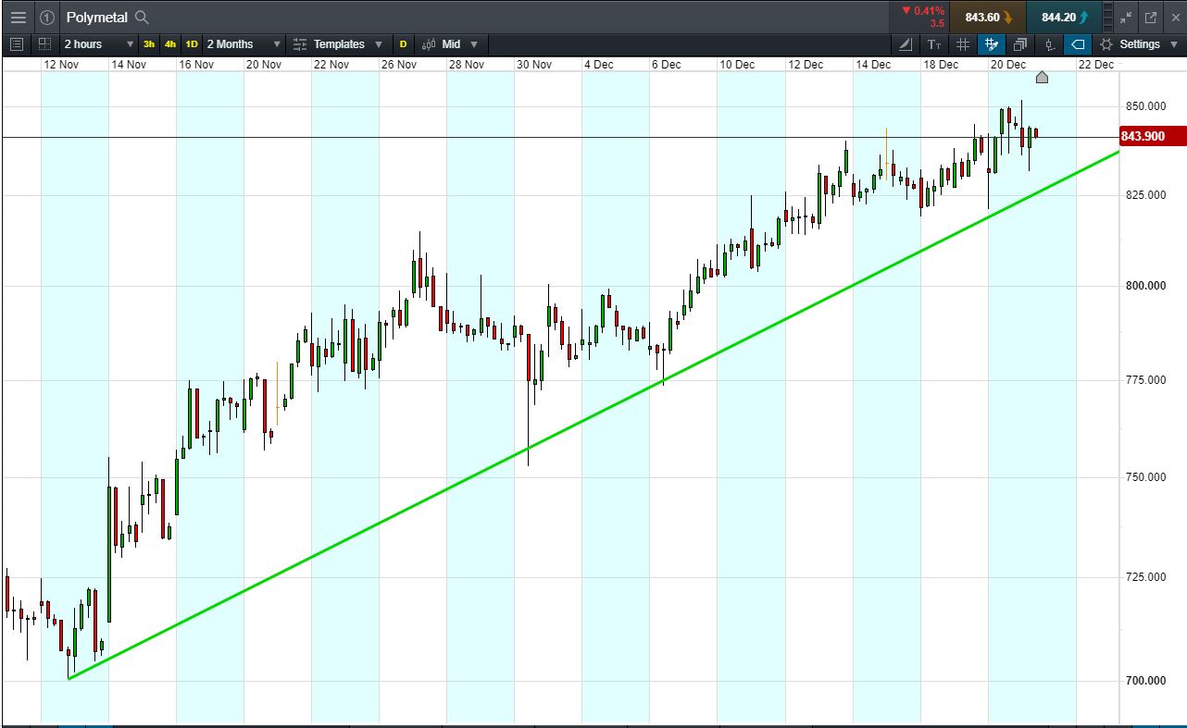Click the stacked bars depth indicator

coord(1108,18)
